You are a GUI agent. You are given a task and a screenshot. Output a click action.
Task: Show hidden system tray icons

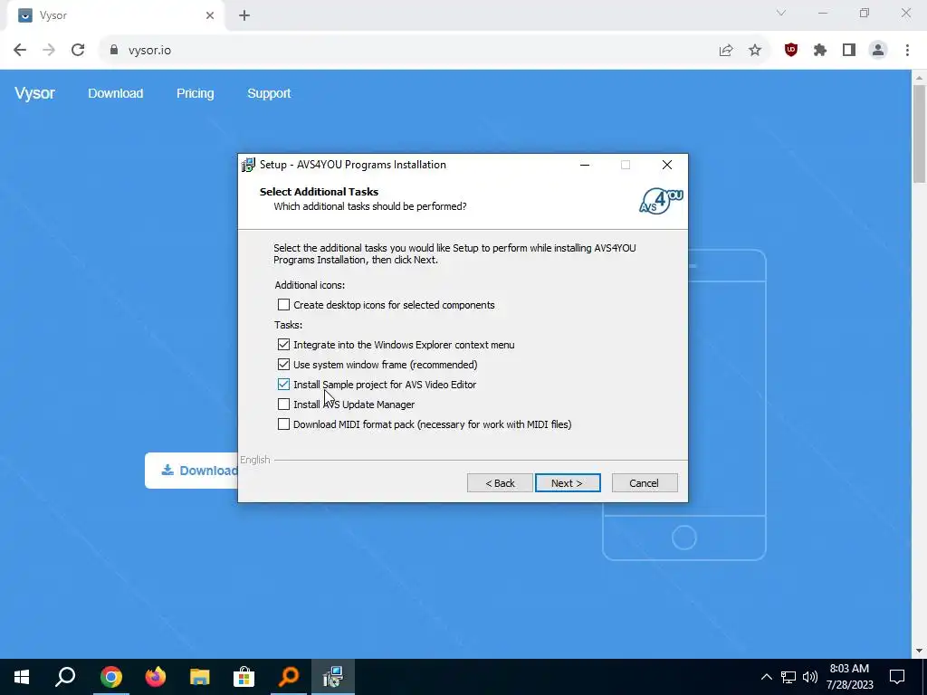click(766, 677)
